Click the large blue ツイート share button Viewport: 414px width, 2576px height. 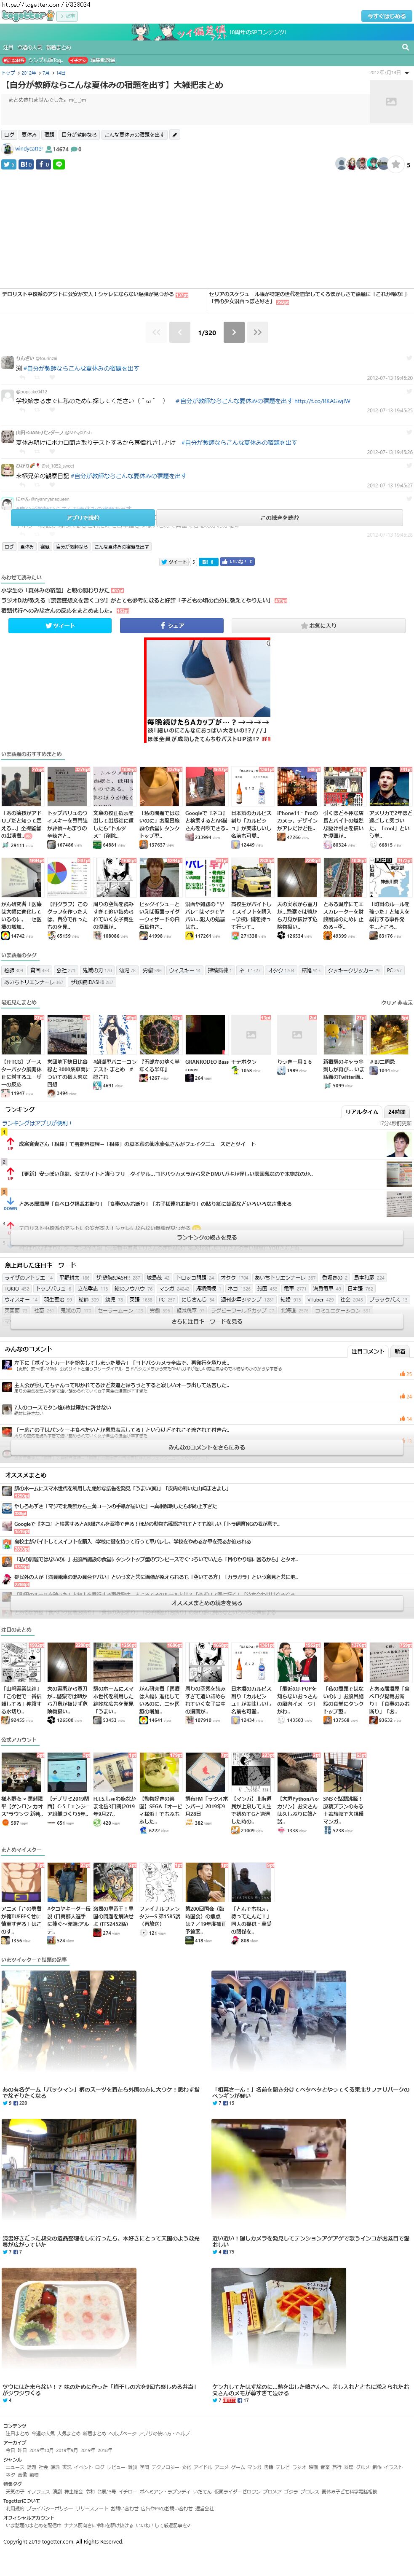click(60, 625)
